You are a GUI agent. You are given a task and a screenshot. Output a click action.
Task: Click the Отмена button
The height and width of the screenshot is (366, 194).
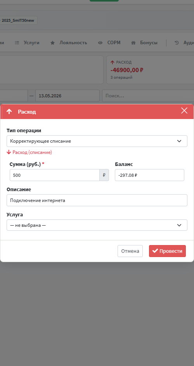click(130, 251)
